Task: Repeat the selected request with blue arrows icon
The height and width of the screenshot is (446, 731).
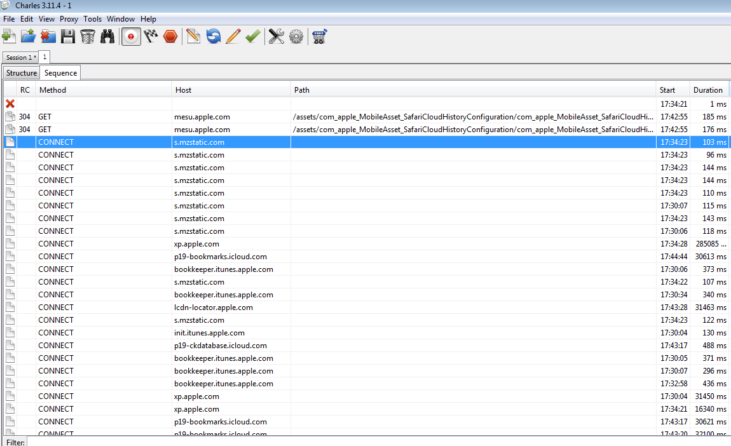Action: pos(214,36)
